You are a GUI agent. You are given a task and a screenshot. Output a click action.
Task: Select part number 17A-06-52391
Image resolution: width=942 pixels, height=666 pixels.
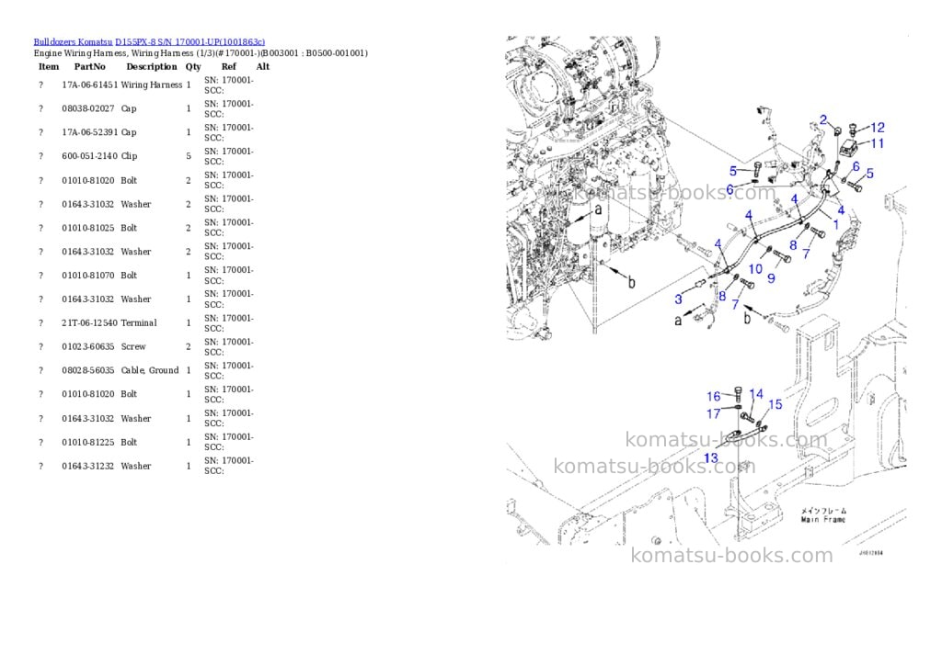point(89,132)
